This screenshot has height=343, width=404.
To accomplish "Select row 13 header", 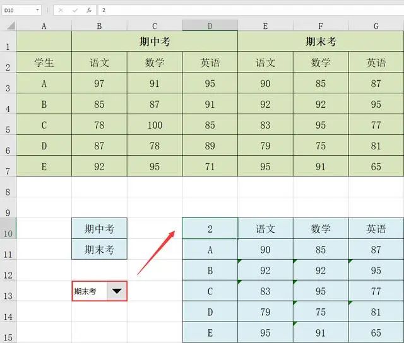I will (8, 291).
